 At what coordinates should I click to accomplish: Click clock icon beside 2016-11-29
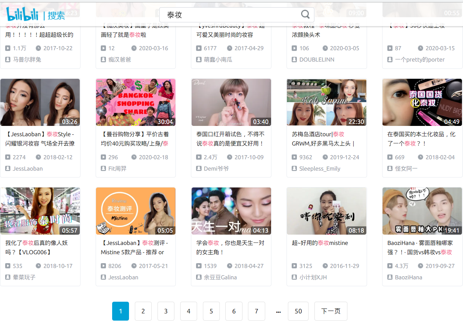[325, 266]
